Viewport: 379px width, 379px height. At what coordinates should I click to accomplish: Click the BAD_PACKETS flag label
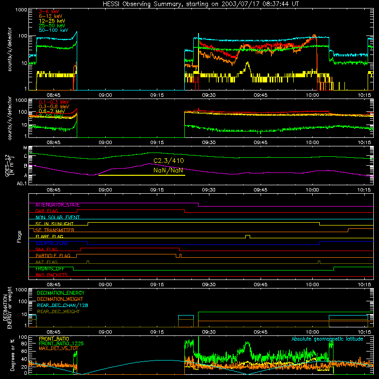(52, 275)
